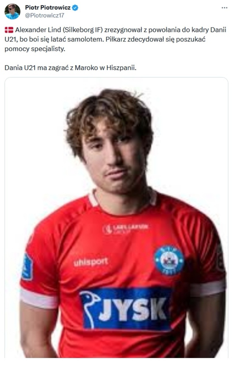Open the attached player photo
233x365 pixels.
click(x=116, y=218)
